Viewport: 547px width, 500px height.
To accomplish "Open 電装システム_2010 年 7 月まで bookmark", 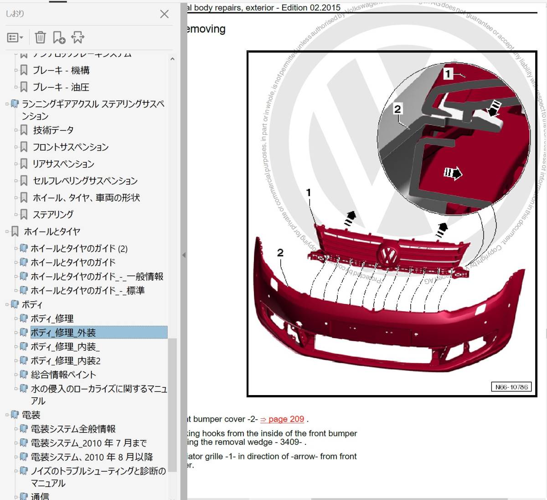I will [x=88, y=443].
